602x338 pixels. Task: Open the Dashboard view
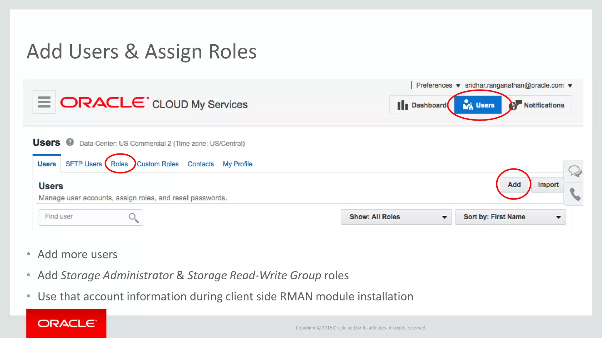pos(422,105)
